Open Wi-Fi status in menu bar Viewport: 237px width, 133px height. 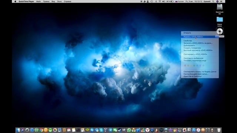(160, 1)
